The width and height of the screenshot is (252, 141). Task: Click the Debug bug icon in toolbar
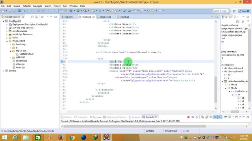click(x=71, y=11)
